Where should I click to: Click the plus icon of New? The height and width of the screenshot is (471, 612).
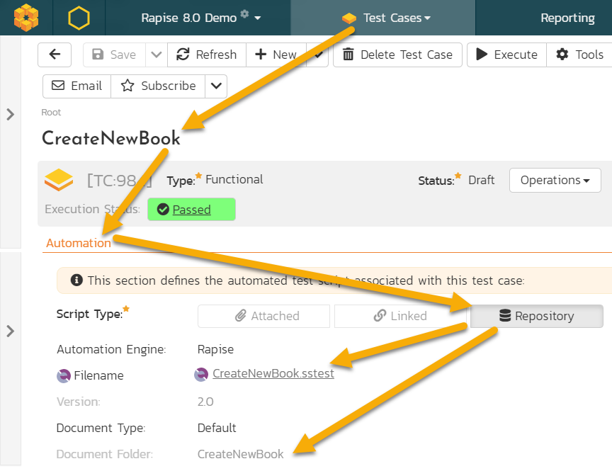[x=261, y=55]
